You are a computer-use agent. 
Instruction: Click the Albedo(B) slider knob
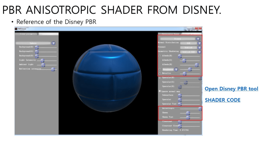click(197, 65)
